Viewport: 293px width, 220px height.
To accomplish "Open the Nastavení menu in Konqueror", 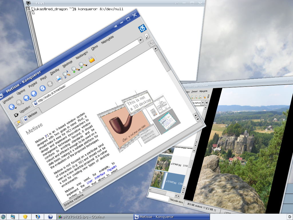I will click(x=82, y=56).
